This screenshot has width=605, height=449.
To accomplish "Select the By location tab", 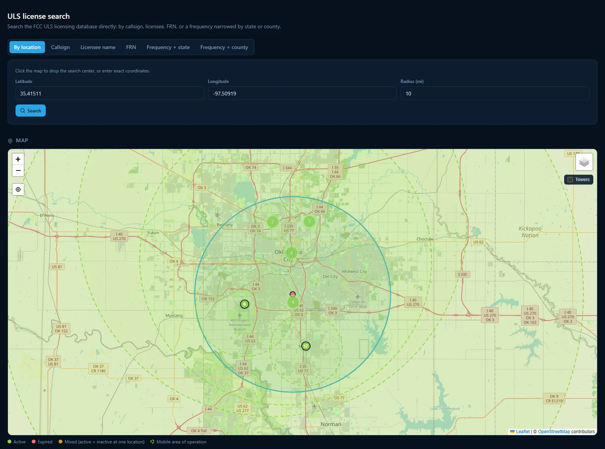I will 27,47.
